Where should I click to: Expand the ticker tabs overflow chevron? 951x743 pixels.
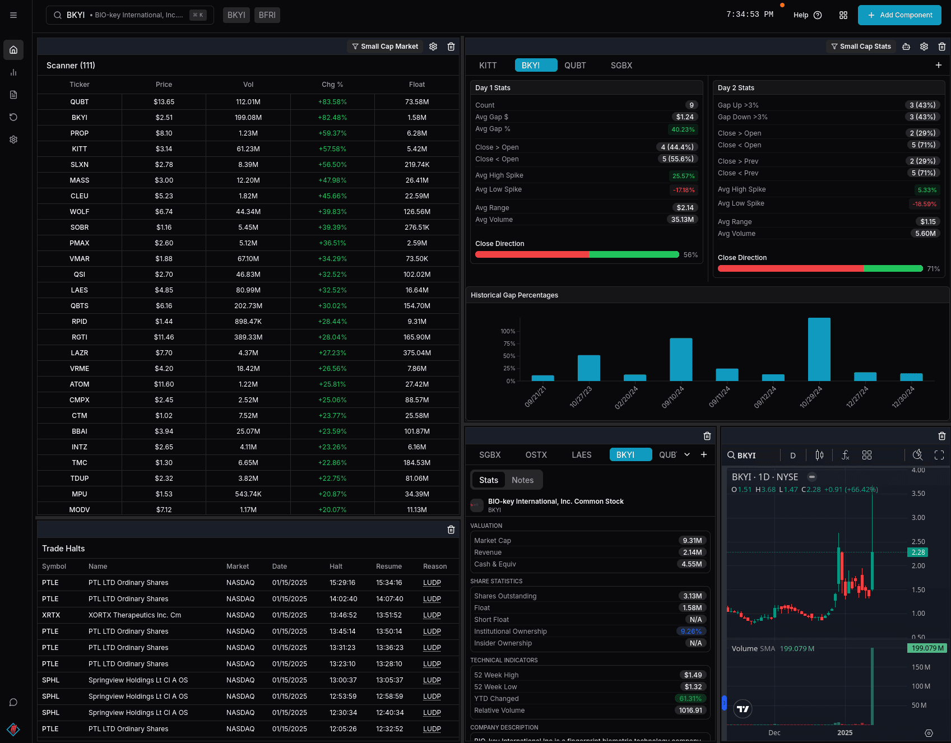click(687, 454)
